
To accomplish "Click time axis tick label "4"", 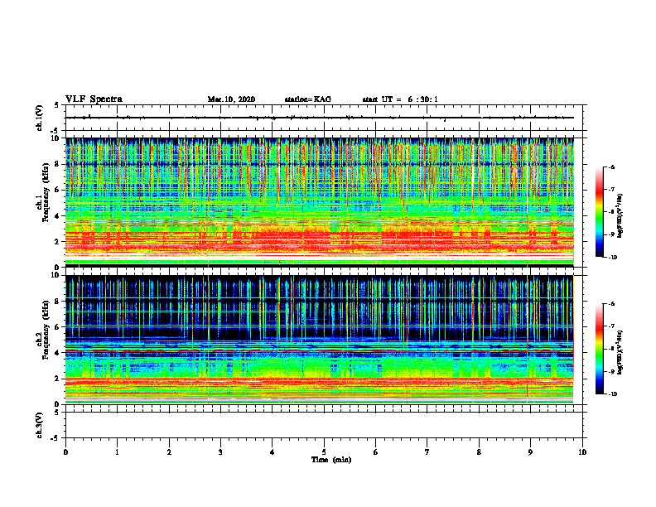I will click(273, 452).
